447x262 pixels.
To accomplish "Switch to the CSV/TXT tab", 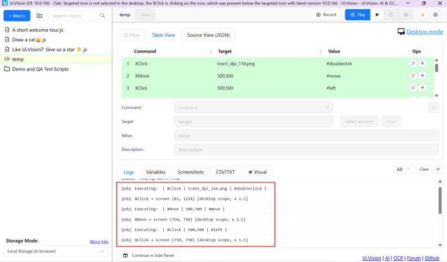I will pos(225,172).
